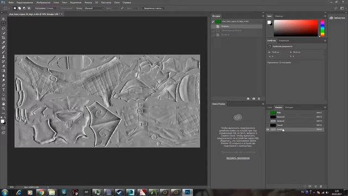Toggle visibility of Красный channel
This screenshot has width=348, height=196.
pyautogui.click(x=268, y=117)
